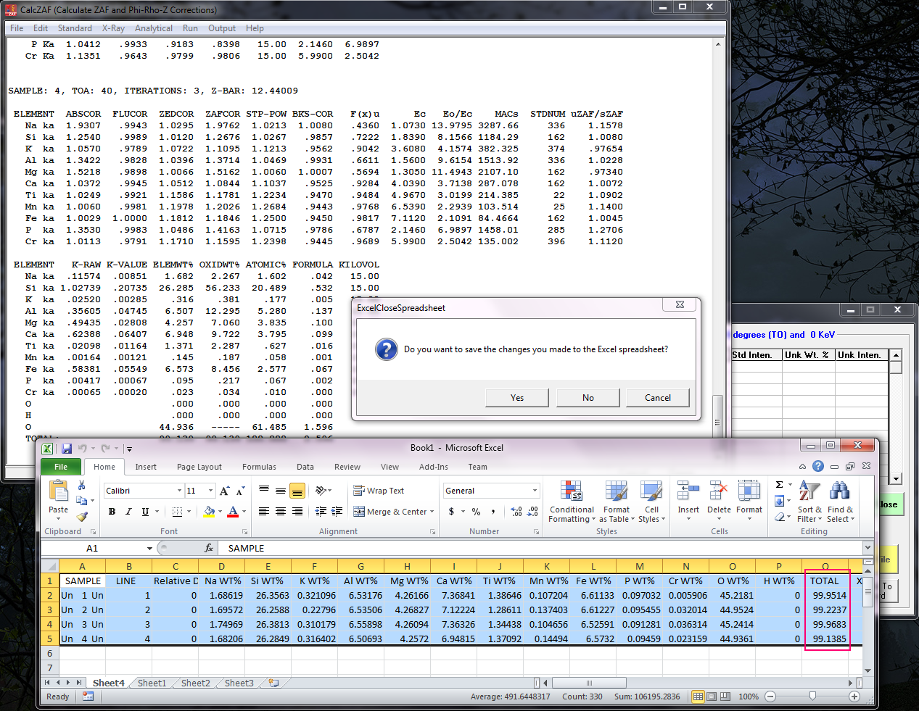The width and height of the screenshot is (919, 711).
Task: Toggle Bold formatting in Excel ribbon
Action: point(112,512)
